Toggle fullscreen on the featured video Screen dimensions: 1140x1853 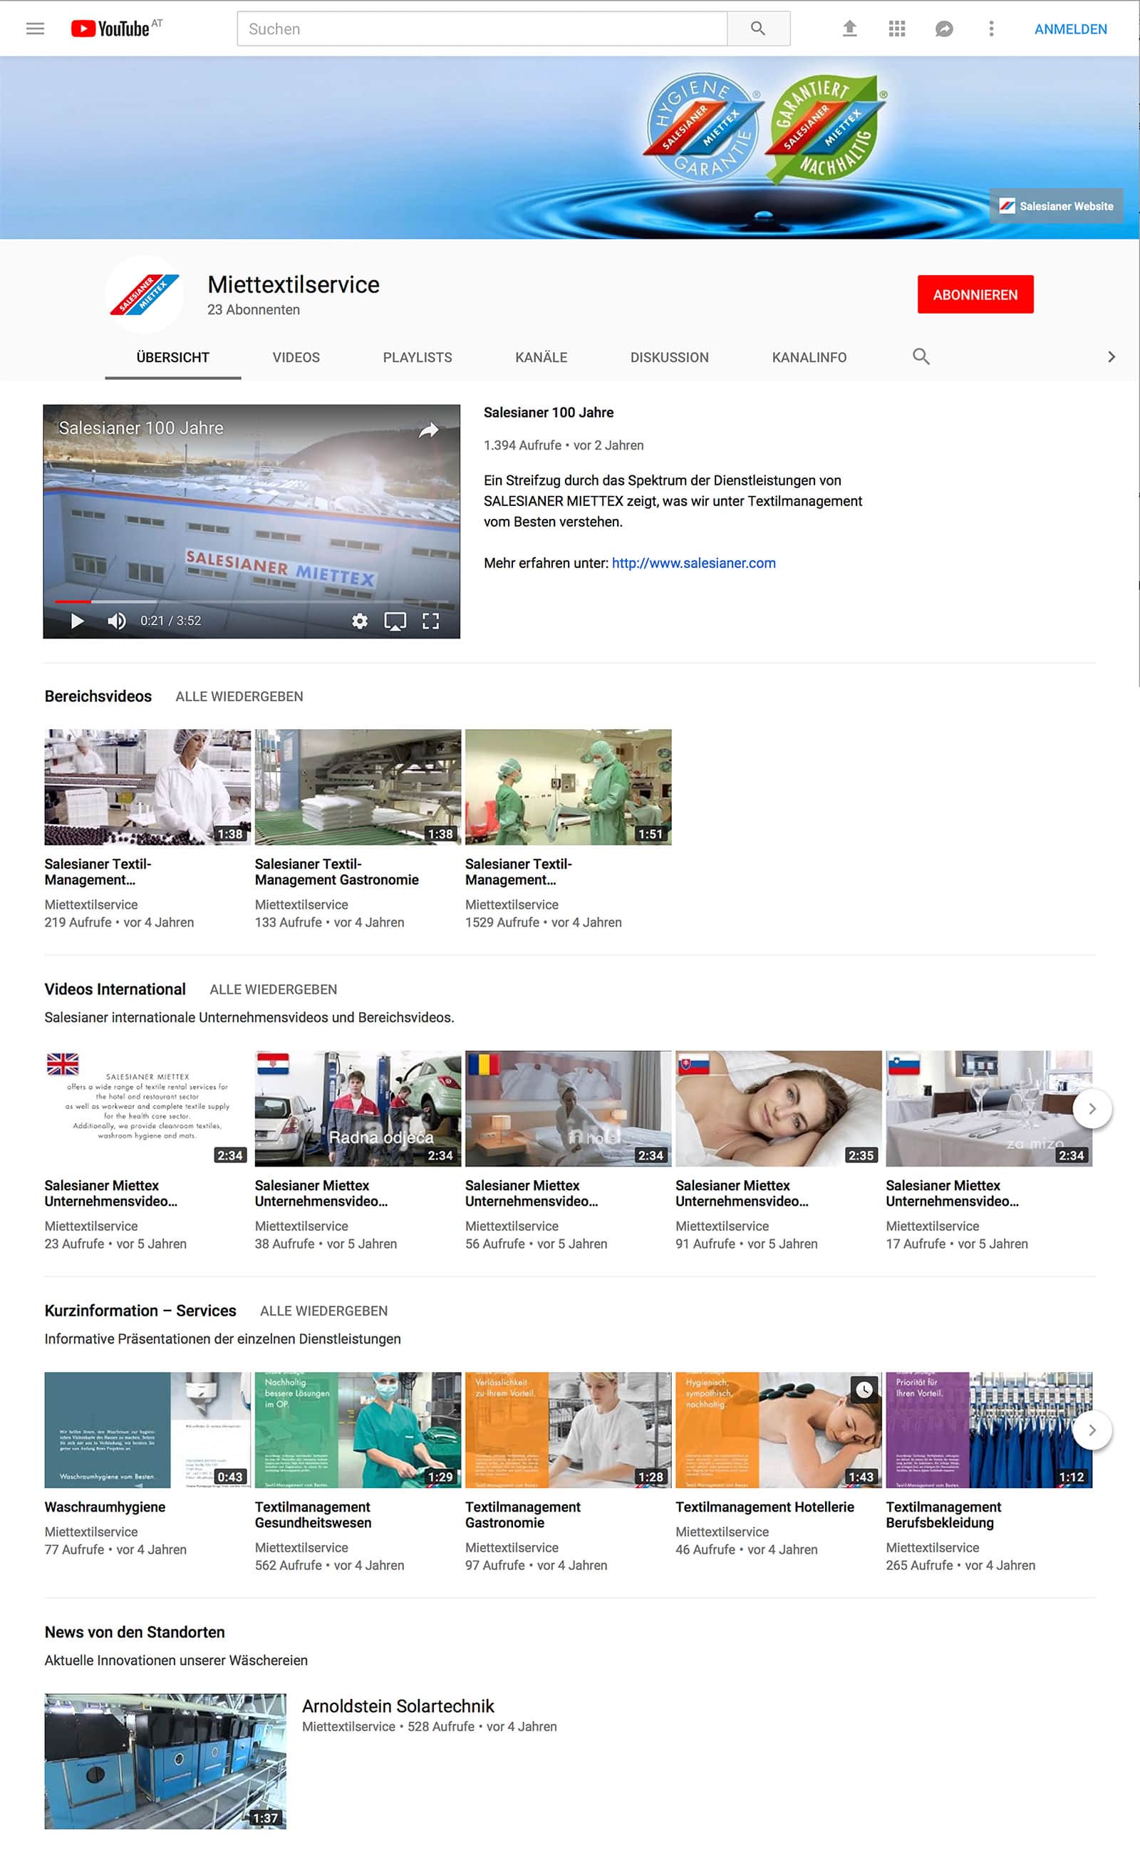point(430,621)
